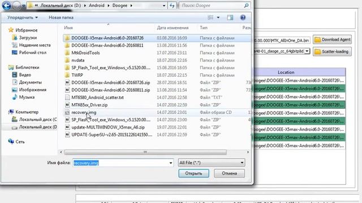Select Библиотеки in the navigation pane
The width and height of the screenshot is (362, 203).
(27, 68)
